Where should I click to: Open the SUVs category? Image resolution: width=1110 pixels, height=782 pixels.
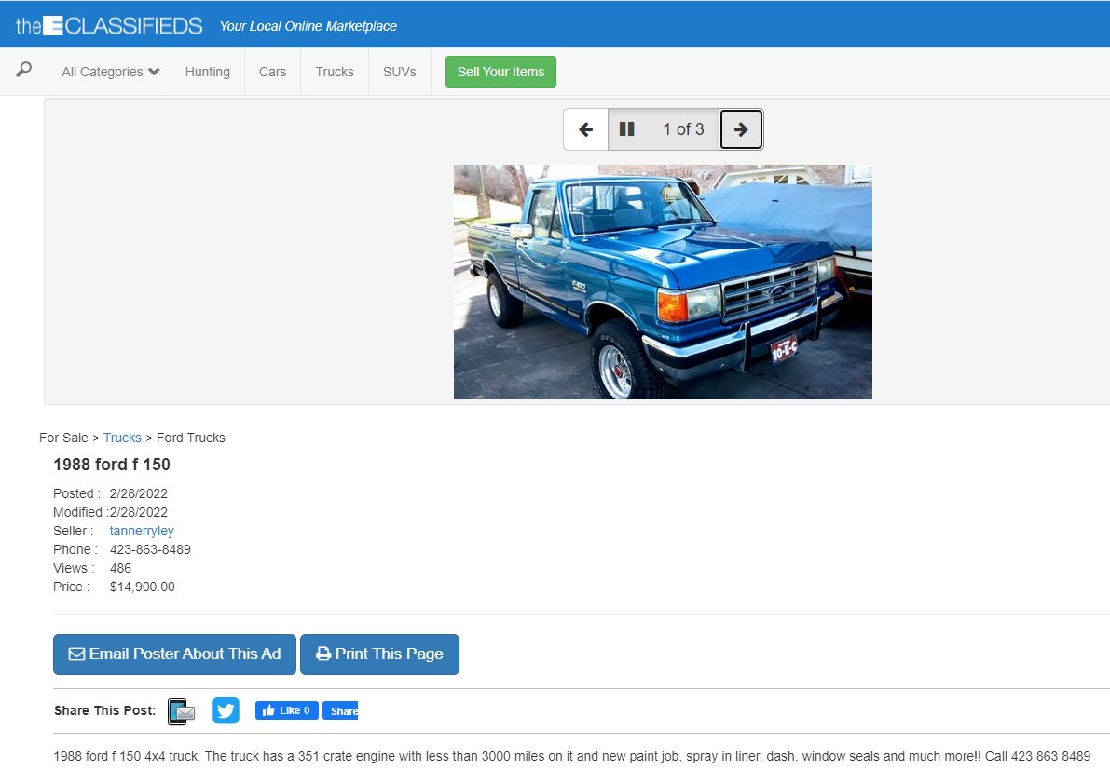pyautogui.click(x=399, y=72)
